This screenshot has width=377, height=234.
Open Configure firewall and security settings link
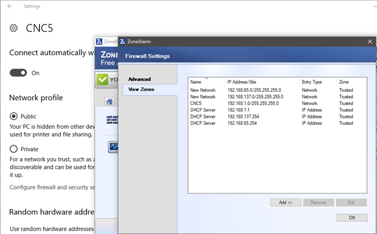tap(52, 187)
